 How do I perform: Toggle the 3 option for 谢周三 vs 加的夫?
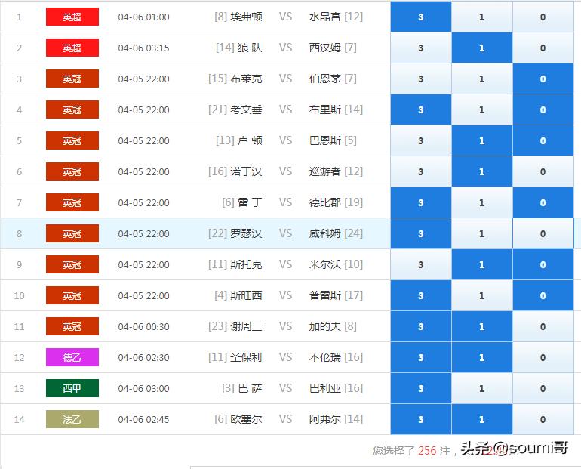(421, 326)
